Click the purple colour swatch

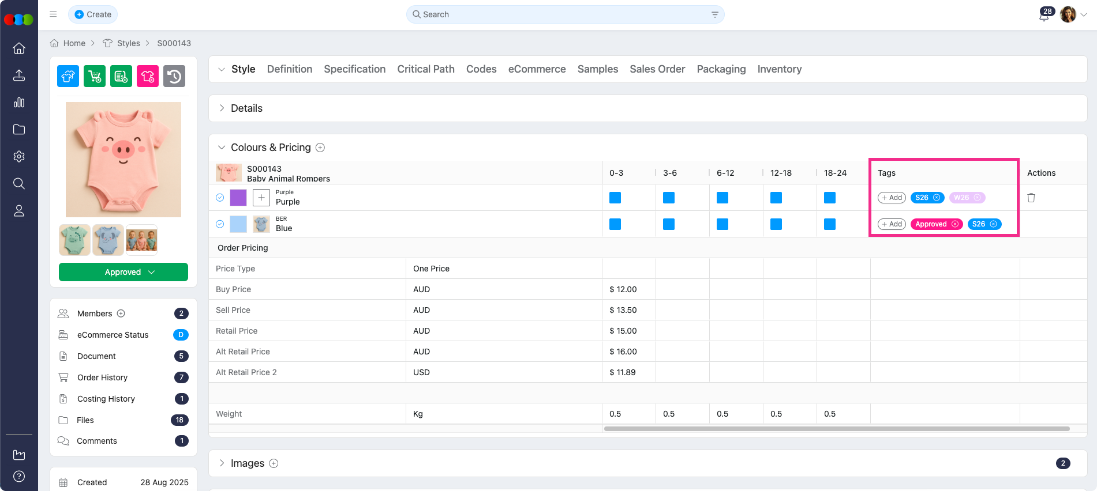(238, 198)
